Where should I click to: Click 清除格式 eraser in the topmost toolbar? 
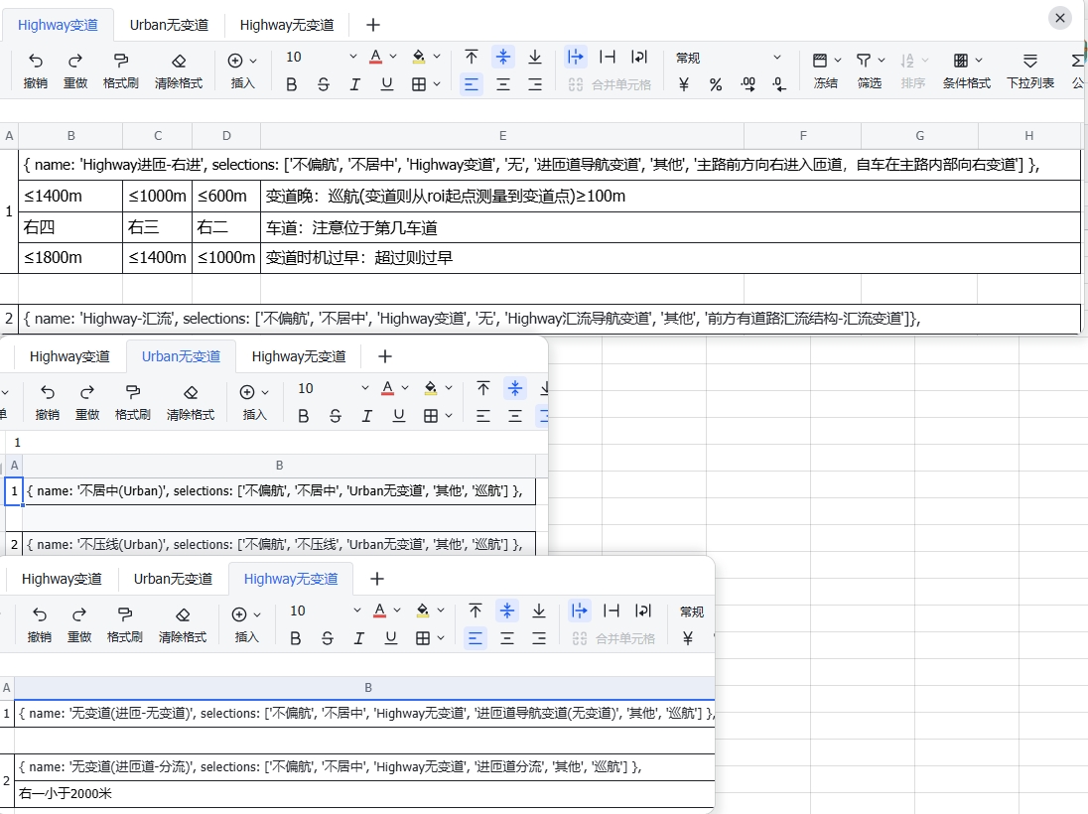(179, 61)
